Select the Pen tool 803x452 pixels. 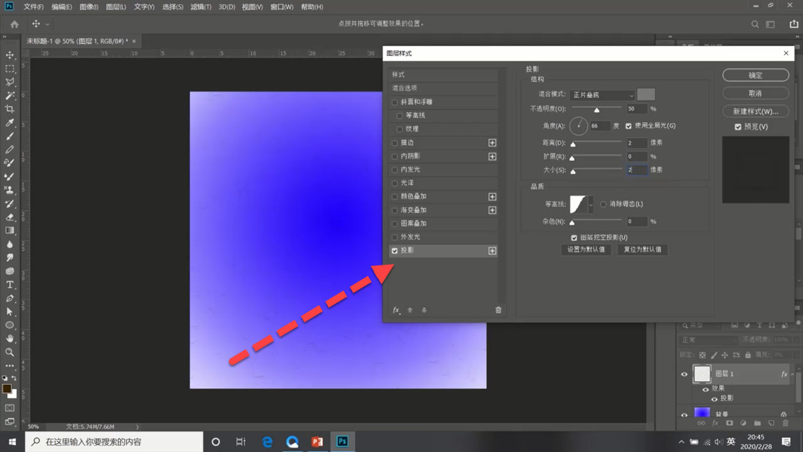[x=10, y=298]
